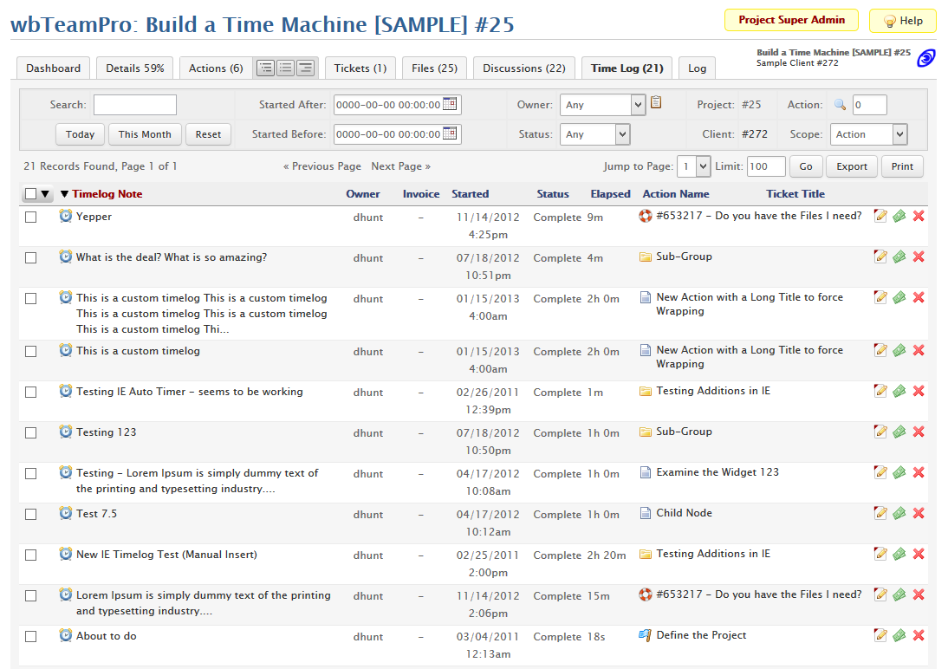This screenshot has height=669, width=948.
Task: Open the Scope dropdown showing Action
Action: coord(868,133)
